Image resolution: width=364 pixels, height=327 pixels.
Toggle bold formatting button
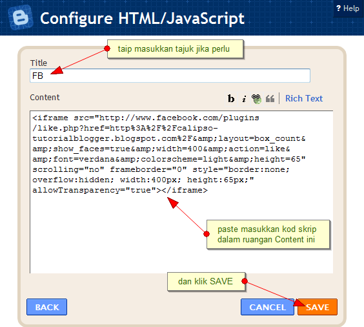tap(231, 98)
